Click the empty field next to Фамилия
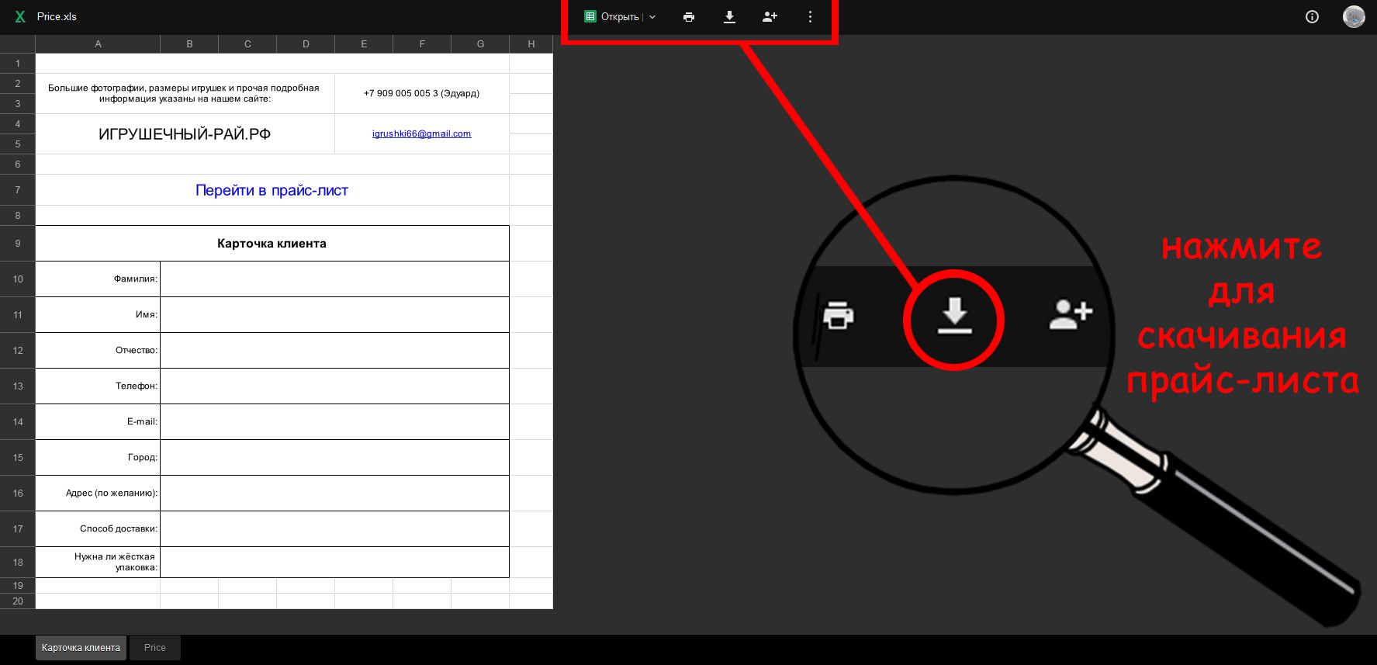 334,279
